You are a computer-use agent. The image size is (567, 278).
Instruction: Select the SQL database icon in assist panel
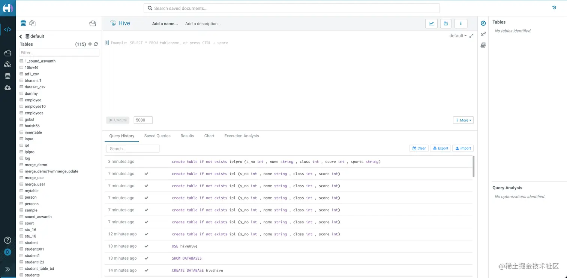click(23, 23)
